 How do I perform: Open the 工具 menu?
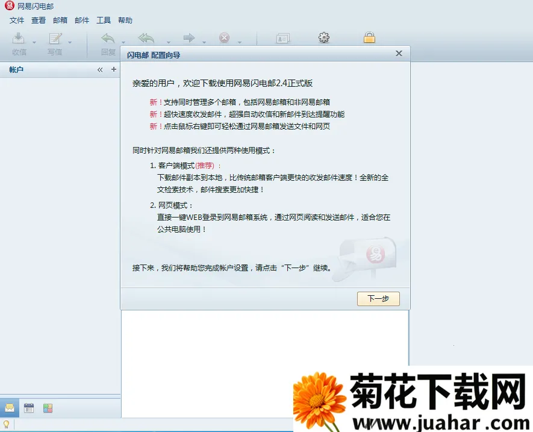click(x=103, y=20)
